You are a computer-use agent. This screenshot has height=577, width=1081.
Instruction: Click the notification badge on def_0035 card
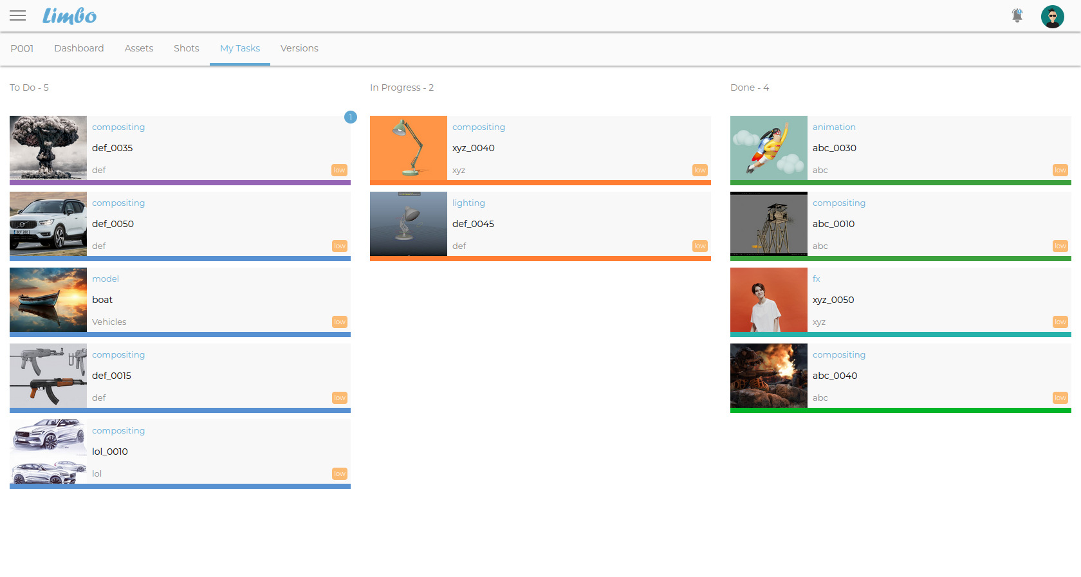[x=350, y=117]
